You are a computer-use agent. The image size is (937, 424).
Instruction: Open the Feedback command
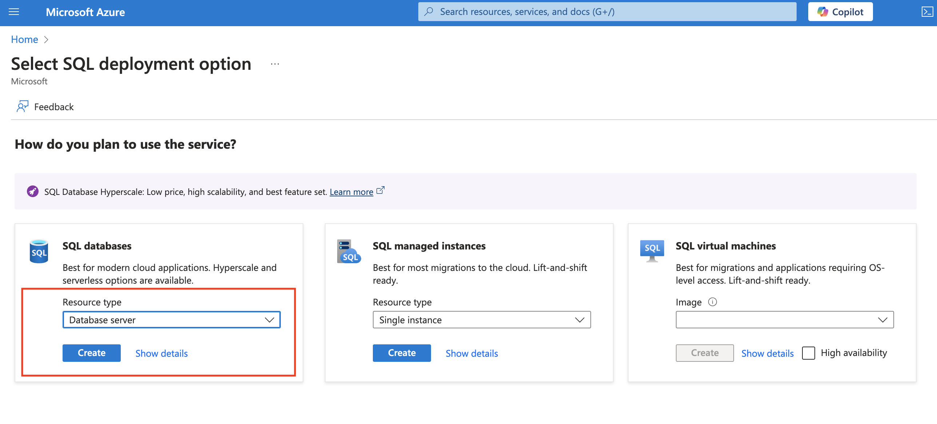[45, 107]
